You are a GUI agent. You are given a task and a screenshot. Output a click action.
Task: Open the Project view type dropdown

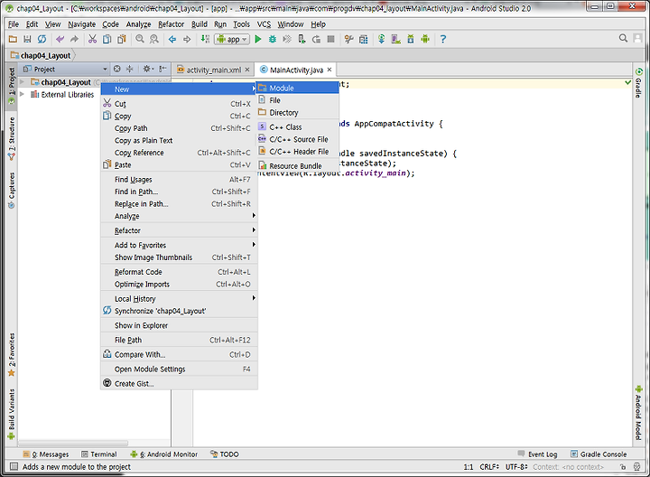tap(105, 69)
